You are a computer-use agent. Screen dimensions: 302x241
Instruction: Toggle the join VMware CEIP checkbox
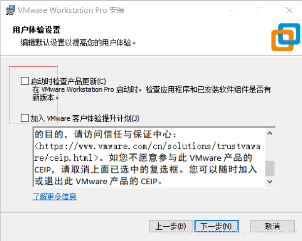[25, 118]
